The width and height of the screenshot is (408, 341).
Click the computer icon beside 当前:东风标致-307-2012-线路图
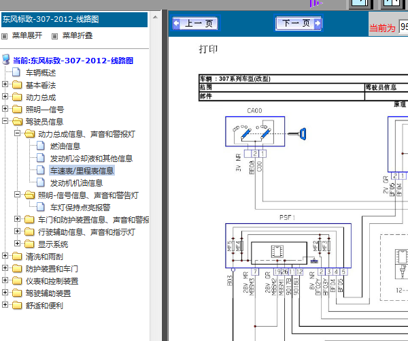(x=6, y=60)
